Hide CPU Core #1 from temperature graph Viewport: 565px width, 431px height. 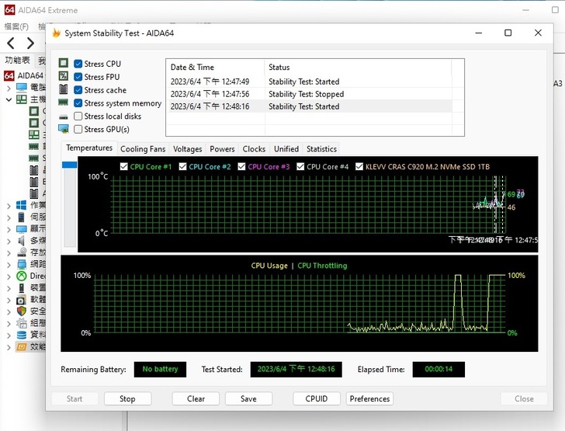click(x=124, y=167)
